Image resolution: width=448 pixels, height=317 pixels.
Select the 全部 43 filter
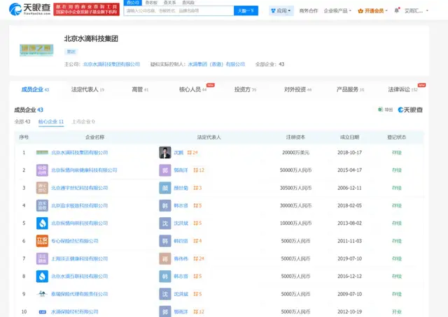coord(23,122)
